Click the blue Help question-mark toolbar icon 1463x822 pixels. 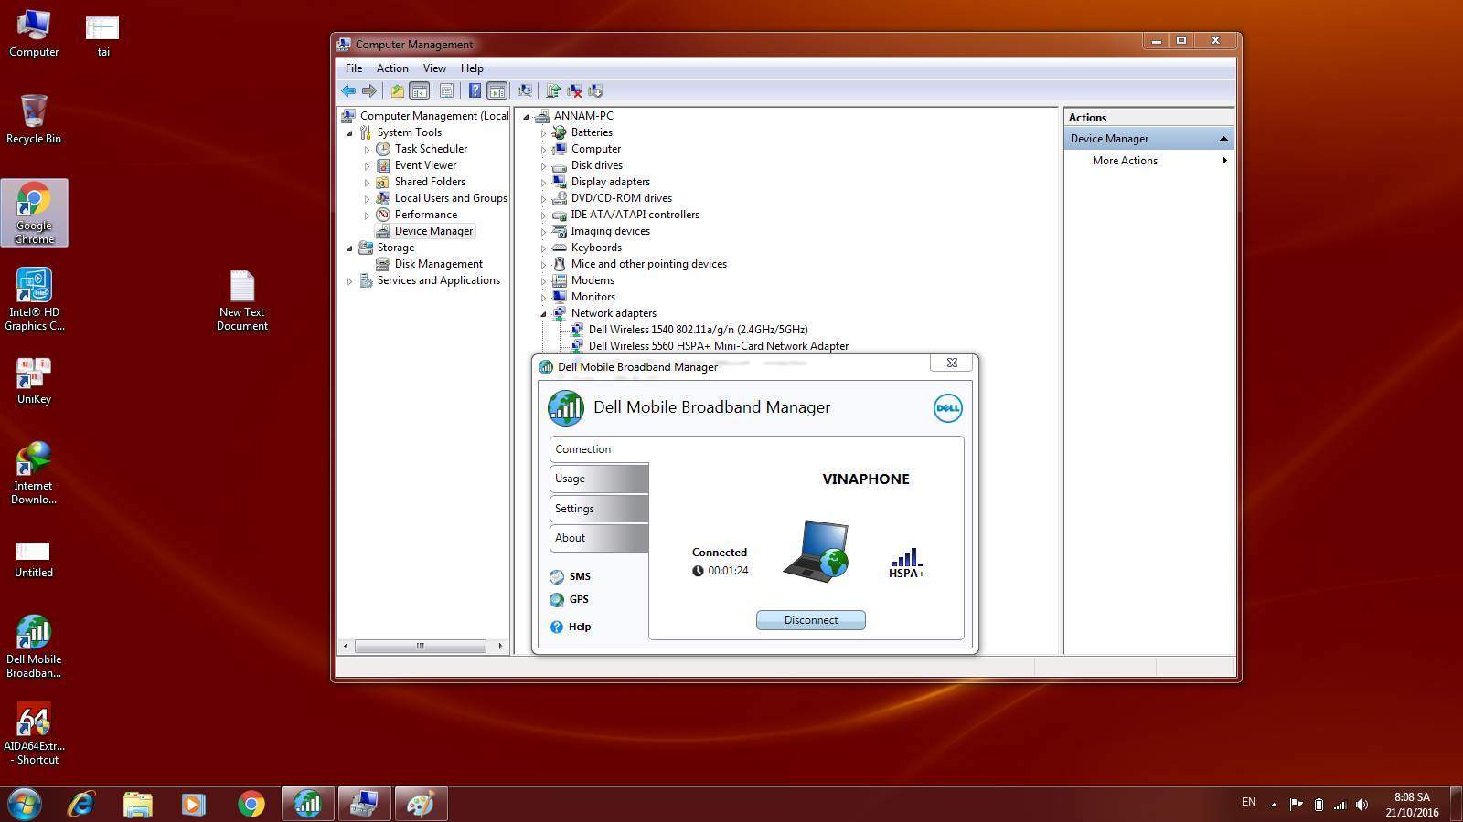coord(475,90)
